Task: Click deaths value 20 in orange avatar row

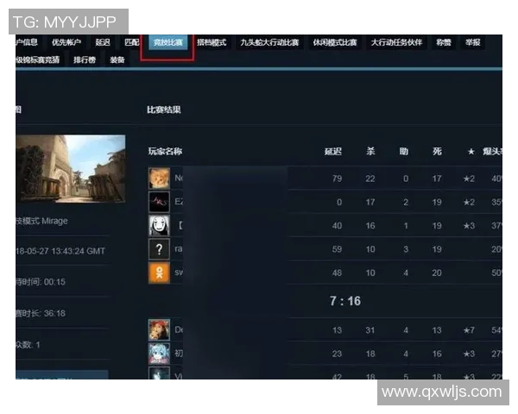Action: pos(437,273)
